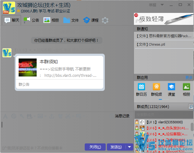The image size is (194, 153).
Task: Click the member search magnifier icon
Action: pos(191,106)
